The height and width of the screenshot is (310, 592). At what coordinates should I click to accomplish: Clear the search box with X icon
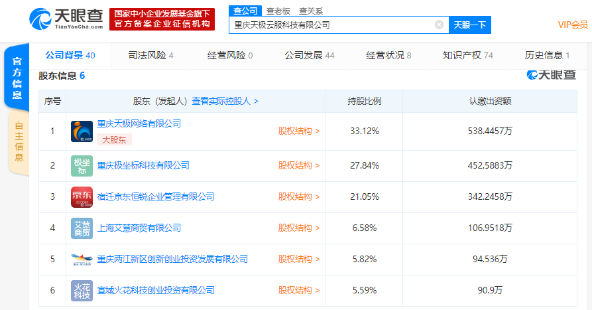point(439,25)
